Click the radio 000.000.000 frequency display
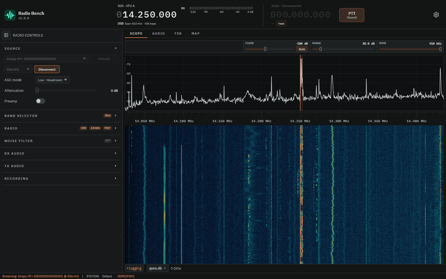Screen dimensions: 446x279 (300, 15)
